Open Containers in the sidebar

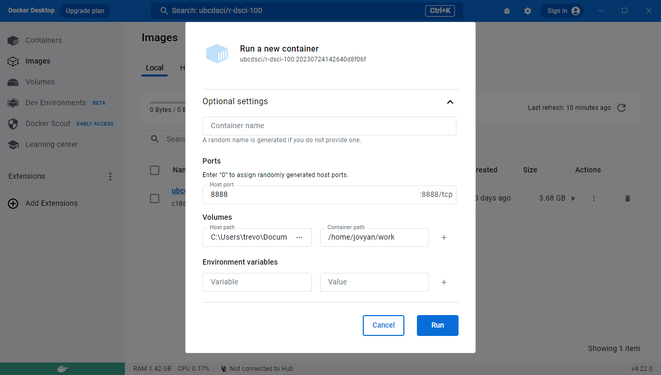[44, 40]
